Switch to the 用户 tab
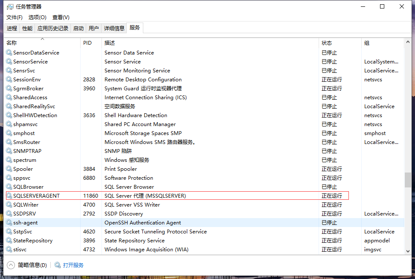415x279 pixels. click(94, 28)
